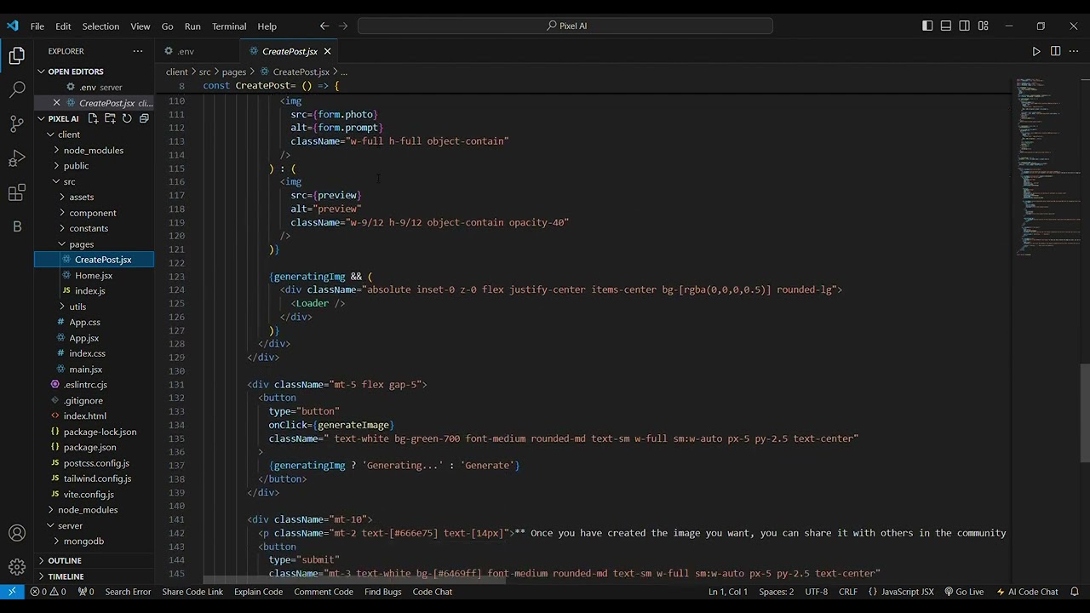Open the Extensions view
Screen dimensions: 1090x613
coord(17,193)
